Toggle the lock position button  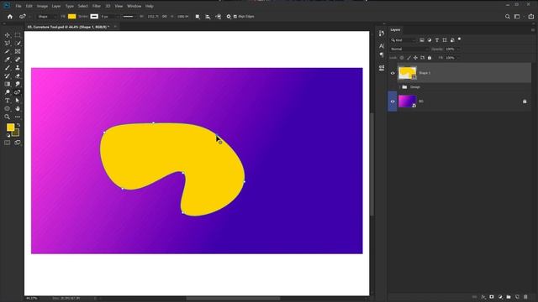point(415,58)
